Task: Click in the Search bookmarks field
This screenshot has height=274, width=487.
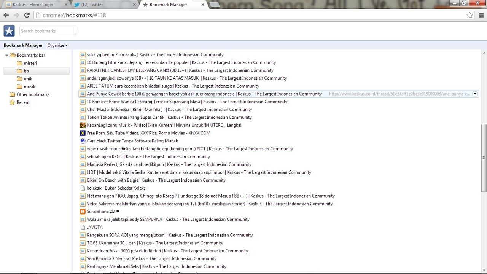Action: (x=48, y=31)
